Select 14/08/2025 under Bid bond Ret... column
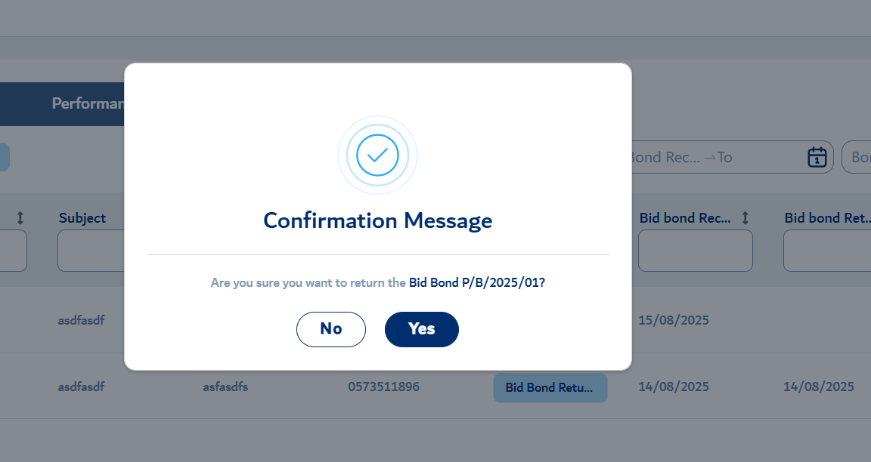The width and height of the screenshot is (871, 462). (819, 387)
